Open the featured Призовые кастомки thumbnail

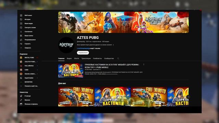71,71
